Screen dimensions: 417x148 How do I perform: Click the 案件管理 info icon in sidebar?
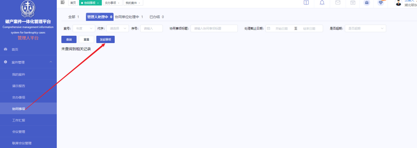click(5, 62)
